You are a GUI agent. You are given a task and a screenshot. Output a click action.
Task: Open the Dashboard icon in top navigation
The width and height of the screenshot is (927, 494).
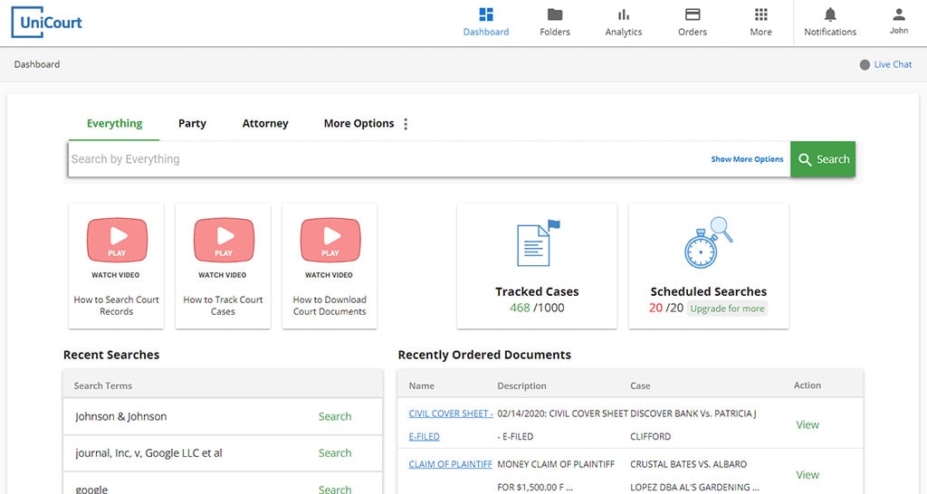pyautogui.click(x=486, y=22)
